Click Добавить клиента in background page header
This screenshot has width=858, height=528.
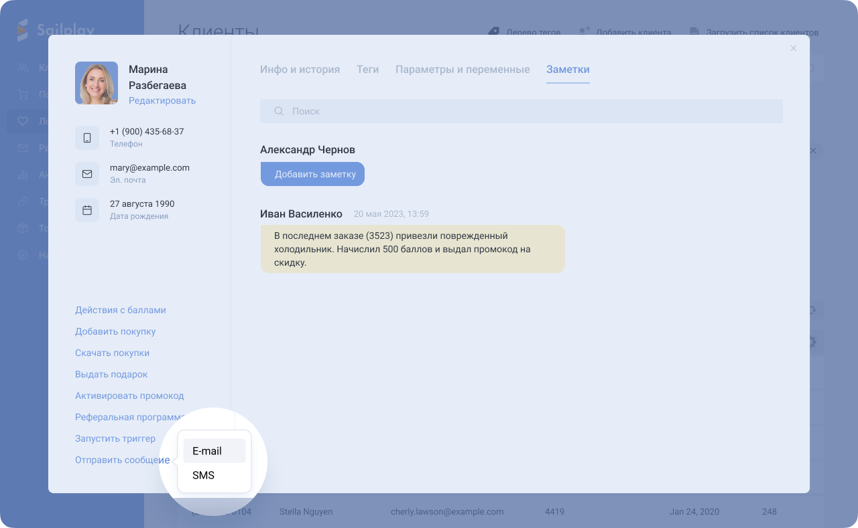(x=625, y=32)
